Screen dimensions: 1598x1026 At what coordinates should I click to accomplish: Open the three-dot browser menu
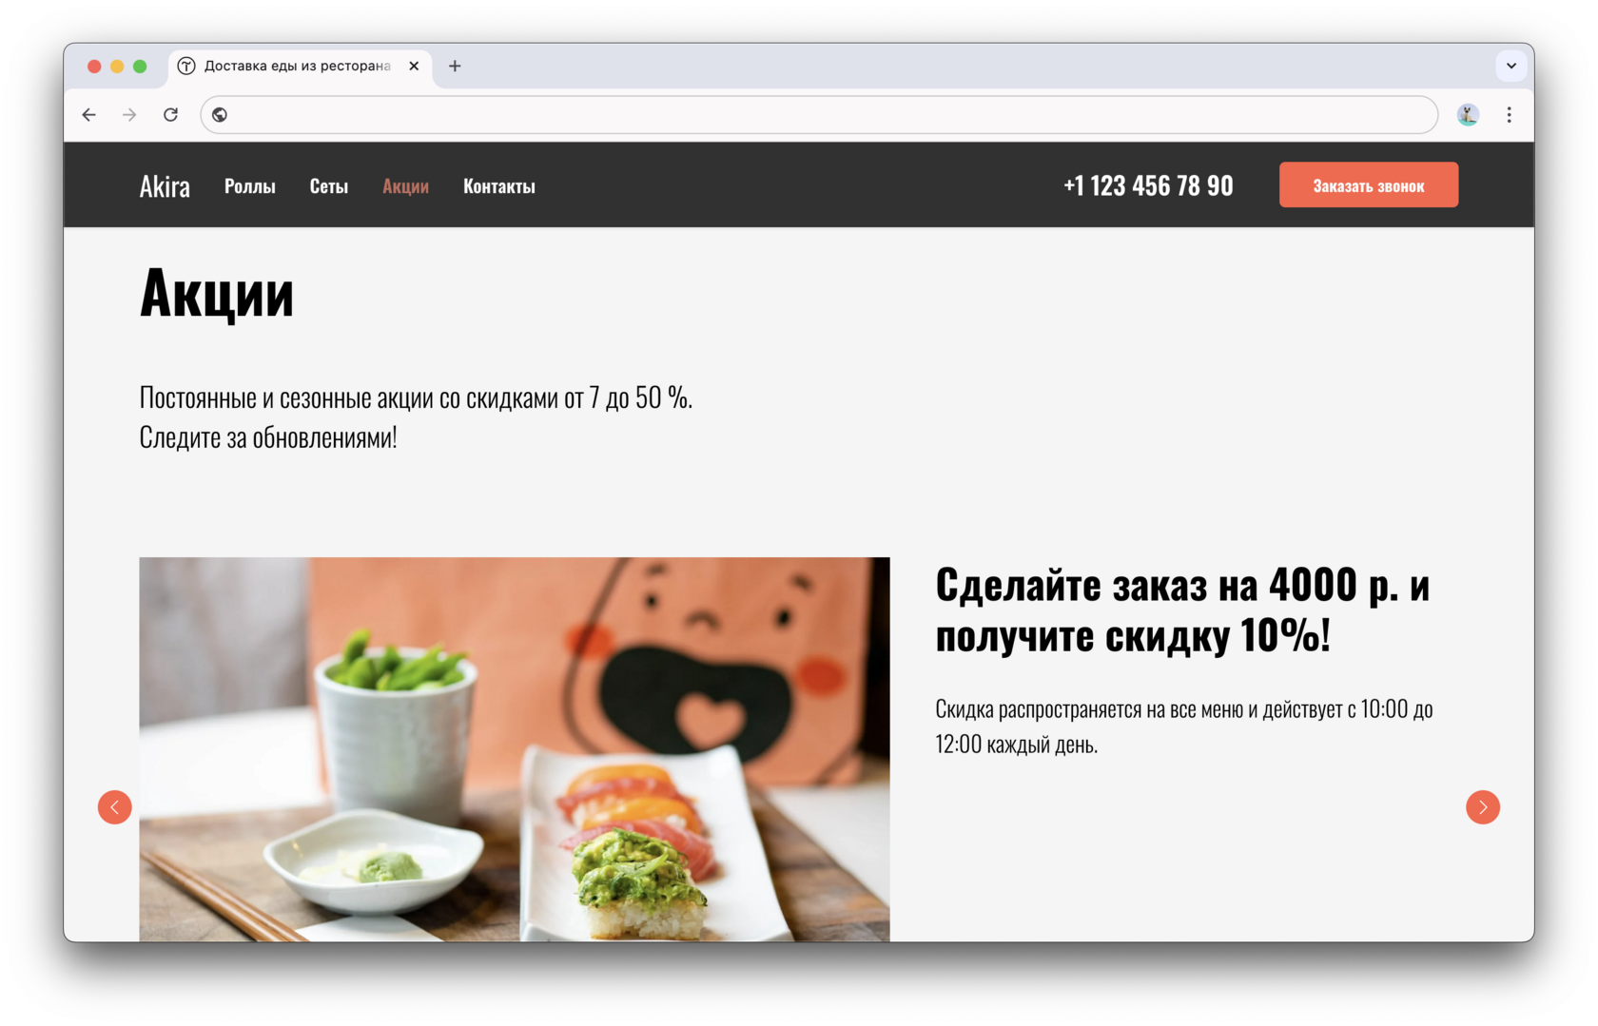(x=1509, y=115)
